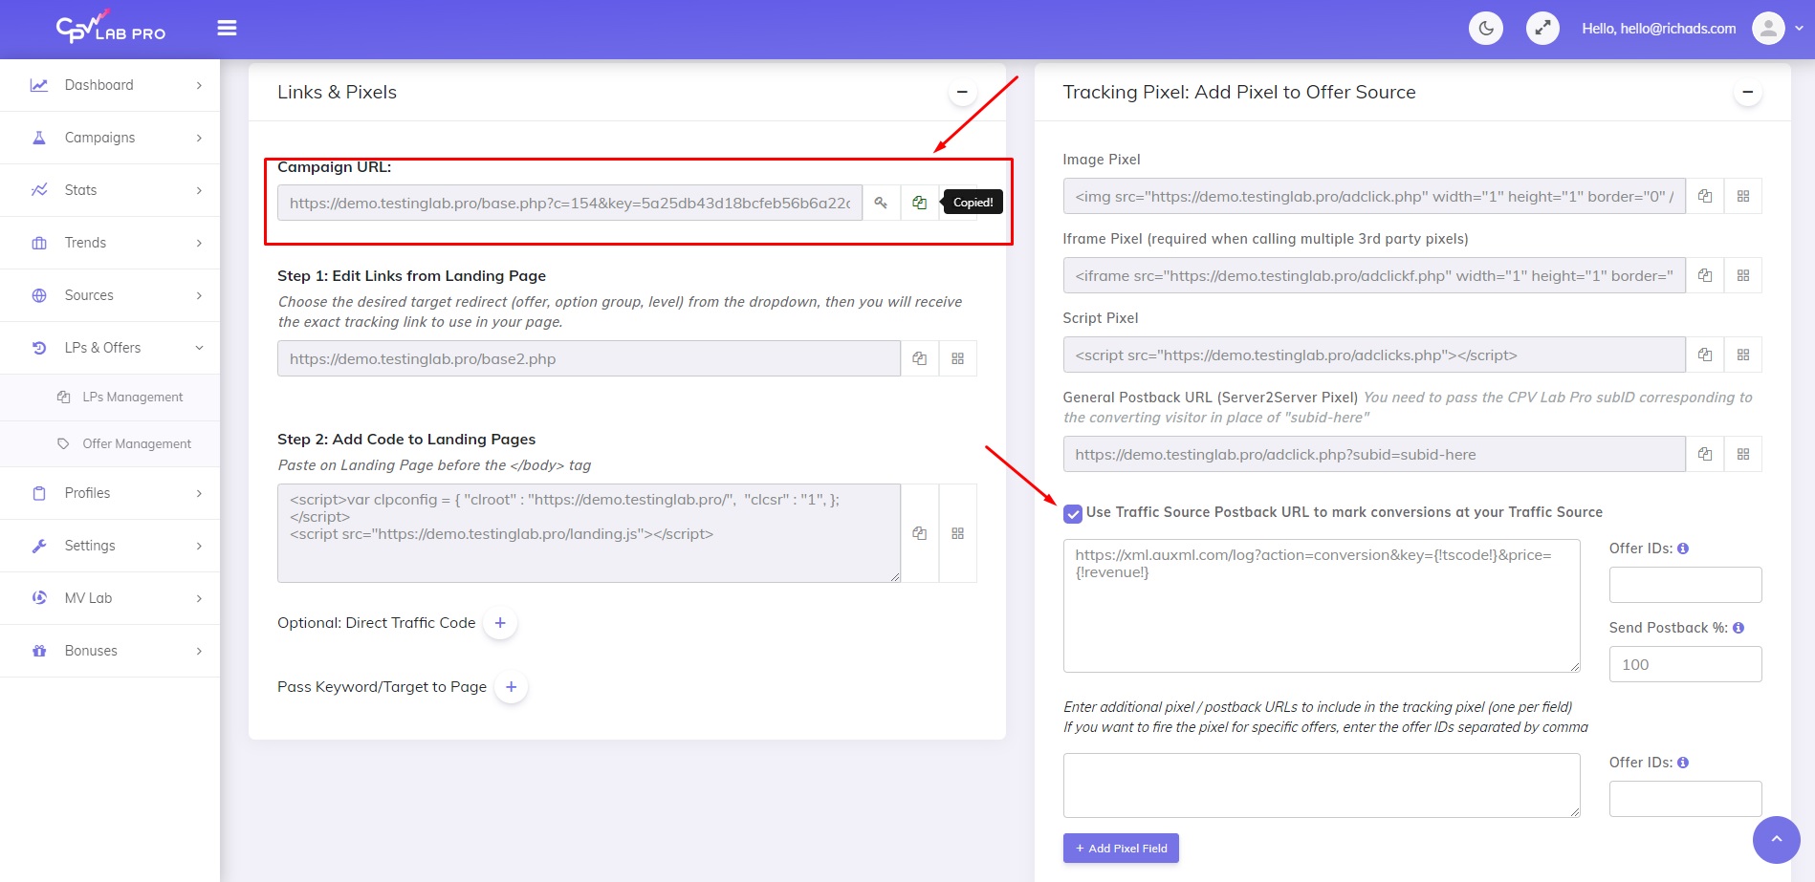Open the Dashboard menu
The height and width of the screenshot is (882, 1815).
pos(110,85)
